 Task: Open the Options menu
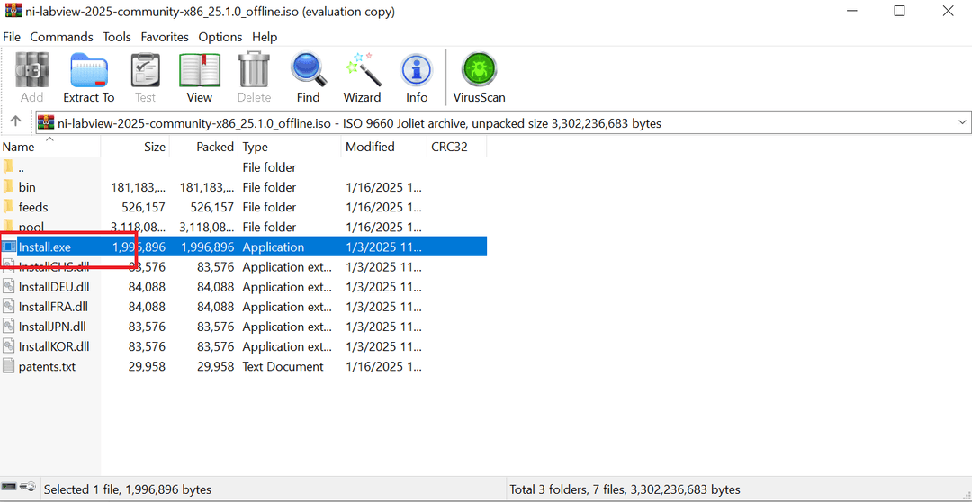coord(220,37)
